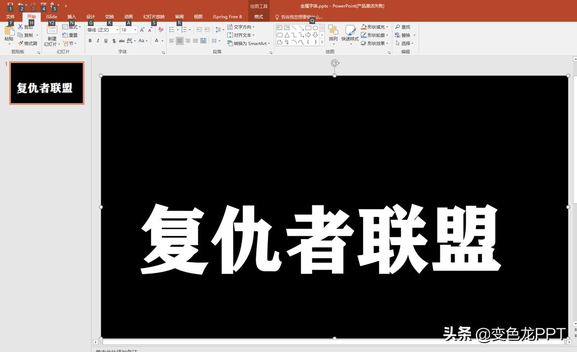Pick the rectangle shape tool

click(309, 28)
